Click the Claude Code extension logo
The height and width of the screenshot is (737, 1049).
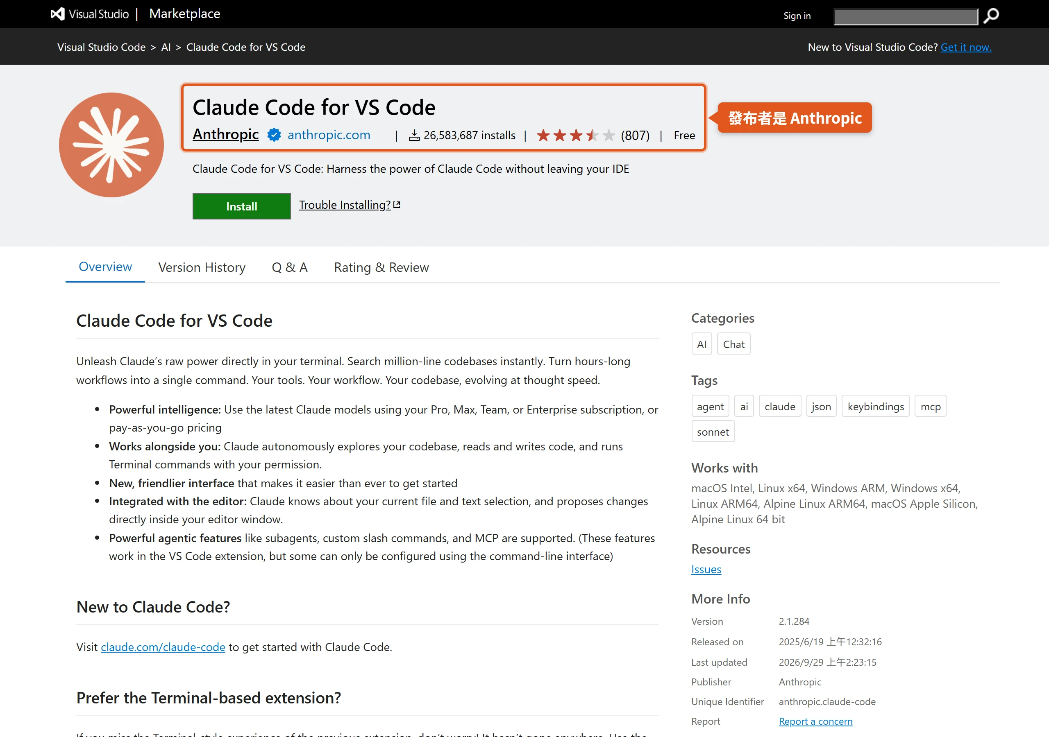[x=111, y=145]
